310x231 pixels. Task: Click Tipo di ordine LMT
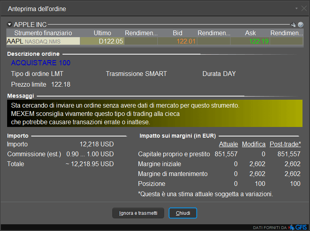(37, 74)
